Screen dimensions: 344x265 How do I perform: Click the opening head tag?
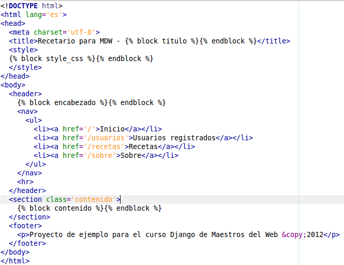(13, 23)
